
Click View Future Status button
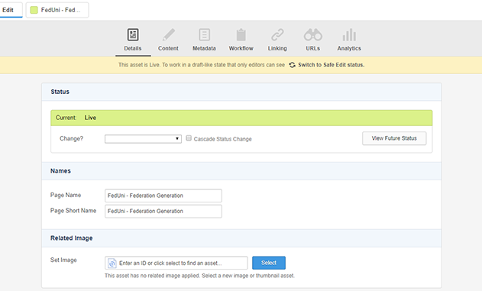click(394, 138)
